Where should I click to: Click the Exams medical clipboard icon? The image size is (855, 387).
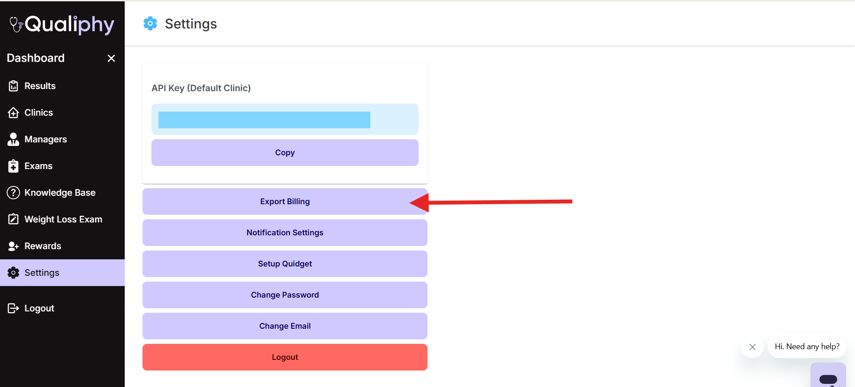pos(13,166)
